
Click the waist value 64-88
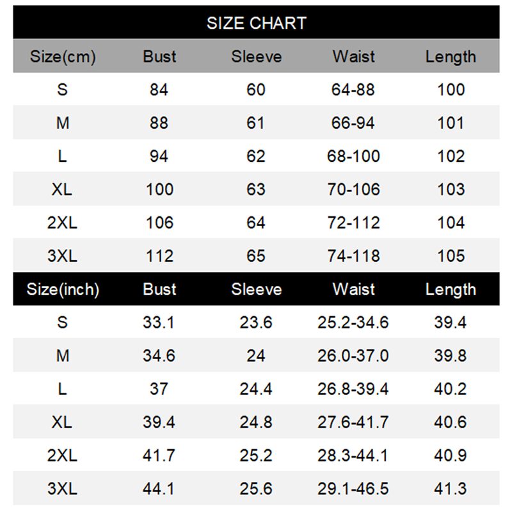coord(353,90)
